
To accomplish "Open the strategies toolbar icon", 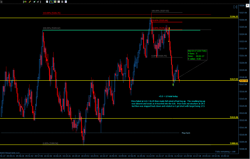I will [59, 2].
